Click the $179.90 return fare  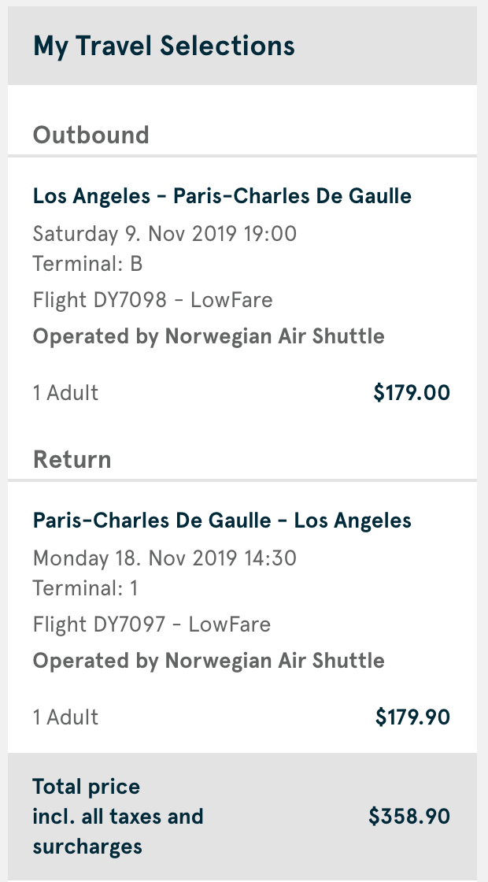pos(412,717)
